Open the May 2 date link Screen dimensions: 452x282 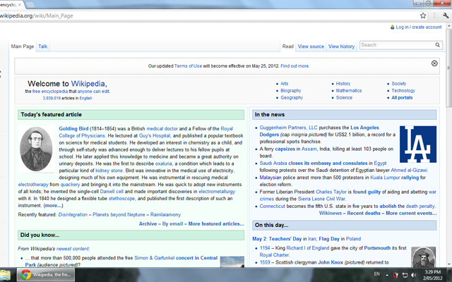coord(259,239)
